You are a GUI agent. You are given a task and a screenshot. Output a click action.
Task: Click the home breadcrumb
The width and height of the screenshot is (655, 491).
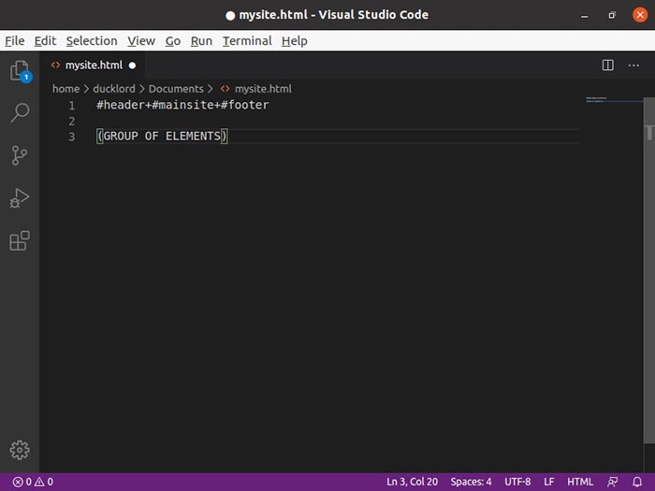[65, 89]
